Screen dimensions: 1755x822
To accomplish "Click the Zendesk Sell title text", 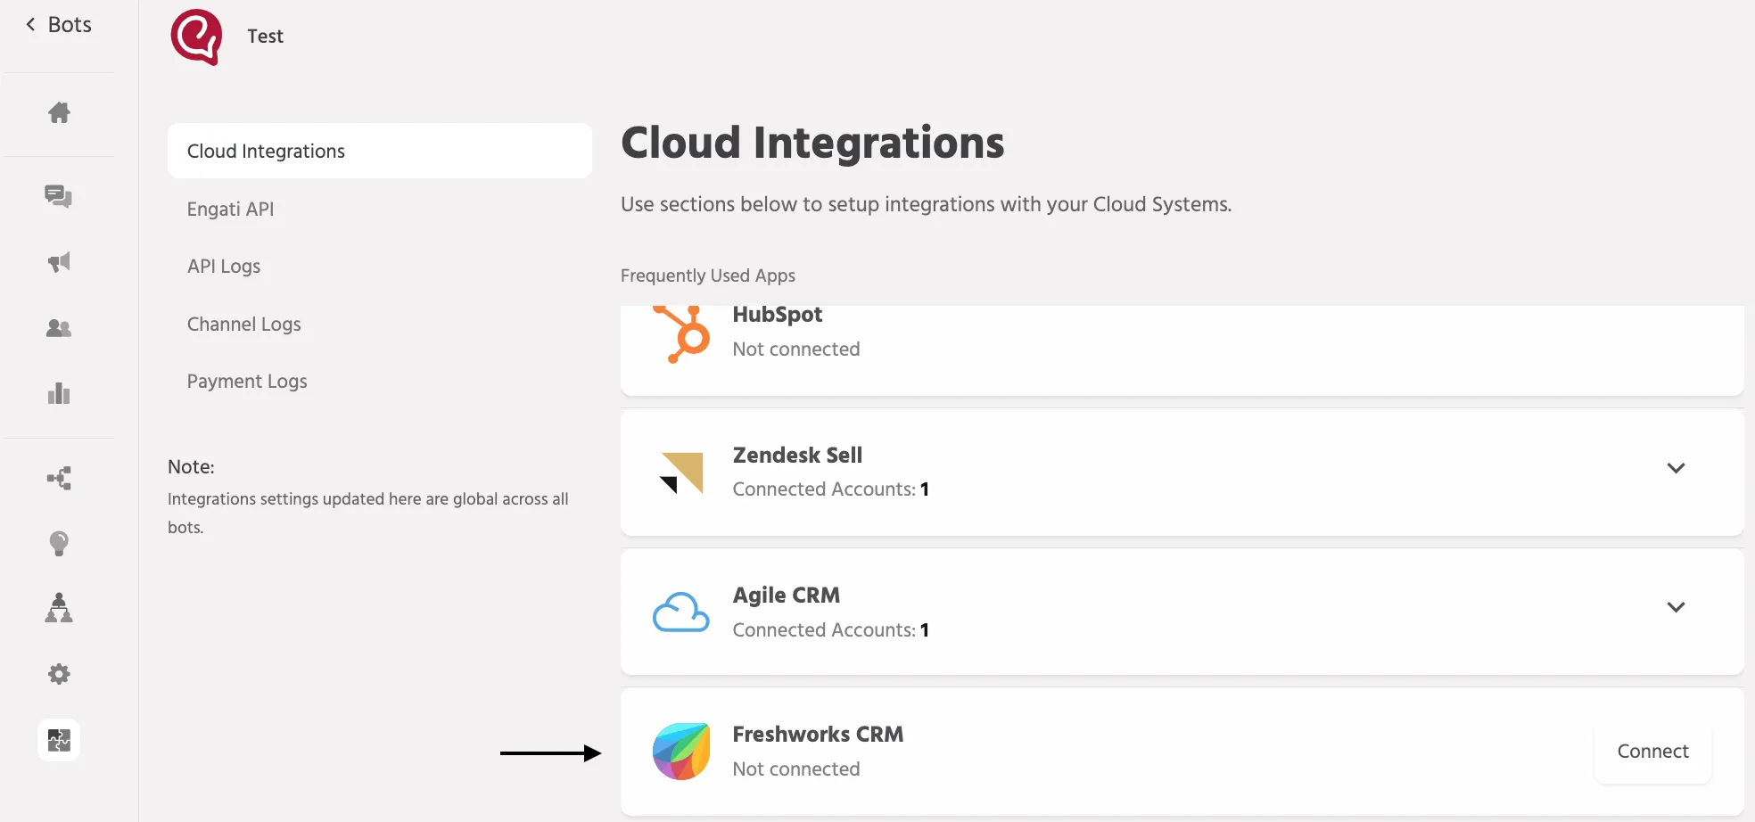I will click(797, 456).
